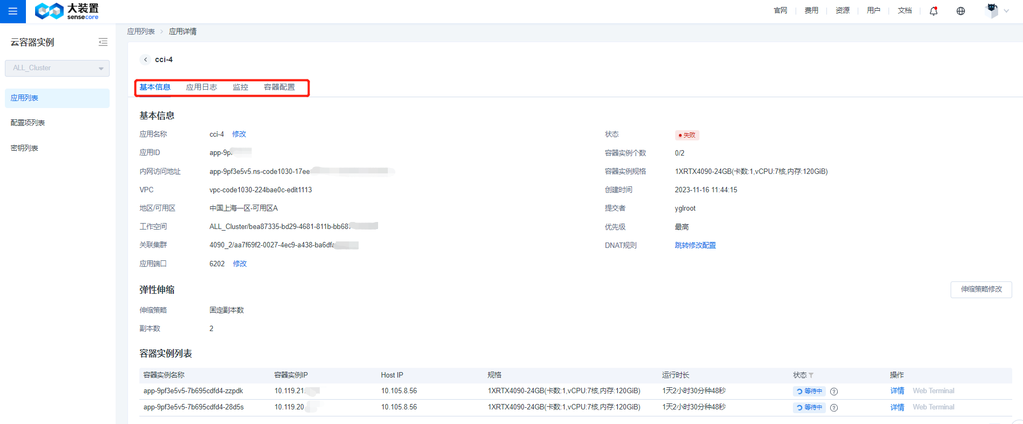Open 详情 for the zzpdk instance
This screenshot has height=424, width=1023.
tap(897, 391)
